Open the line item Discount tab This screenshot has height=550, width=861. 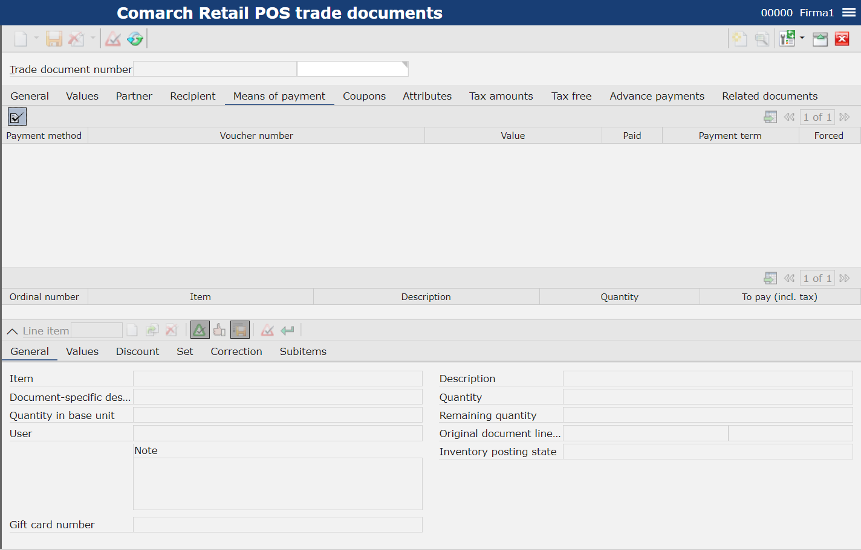138,351
